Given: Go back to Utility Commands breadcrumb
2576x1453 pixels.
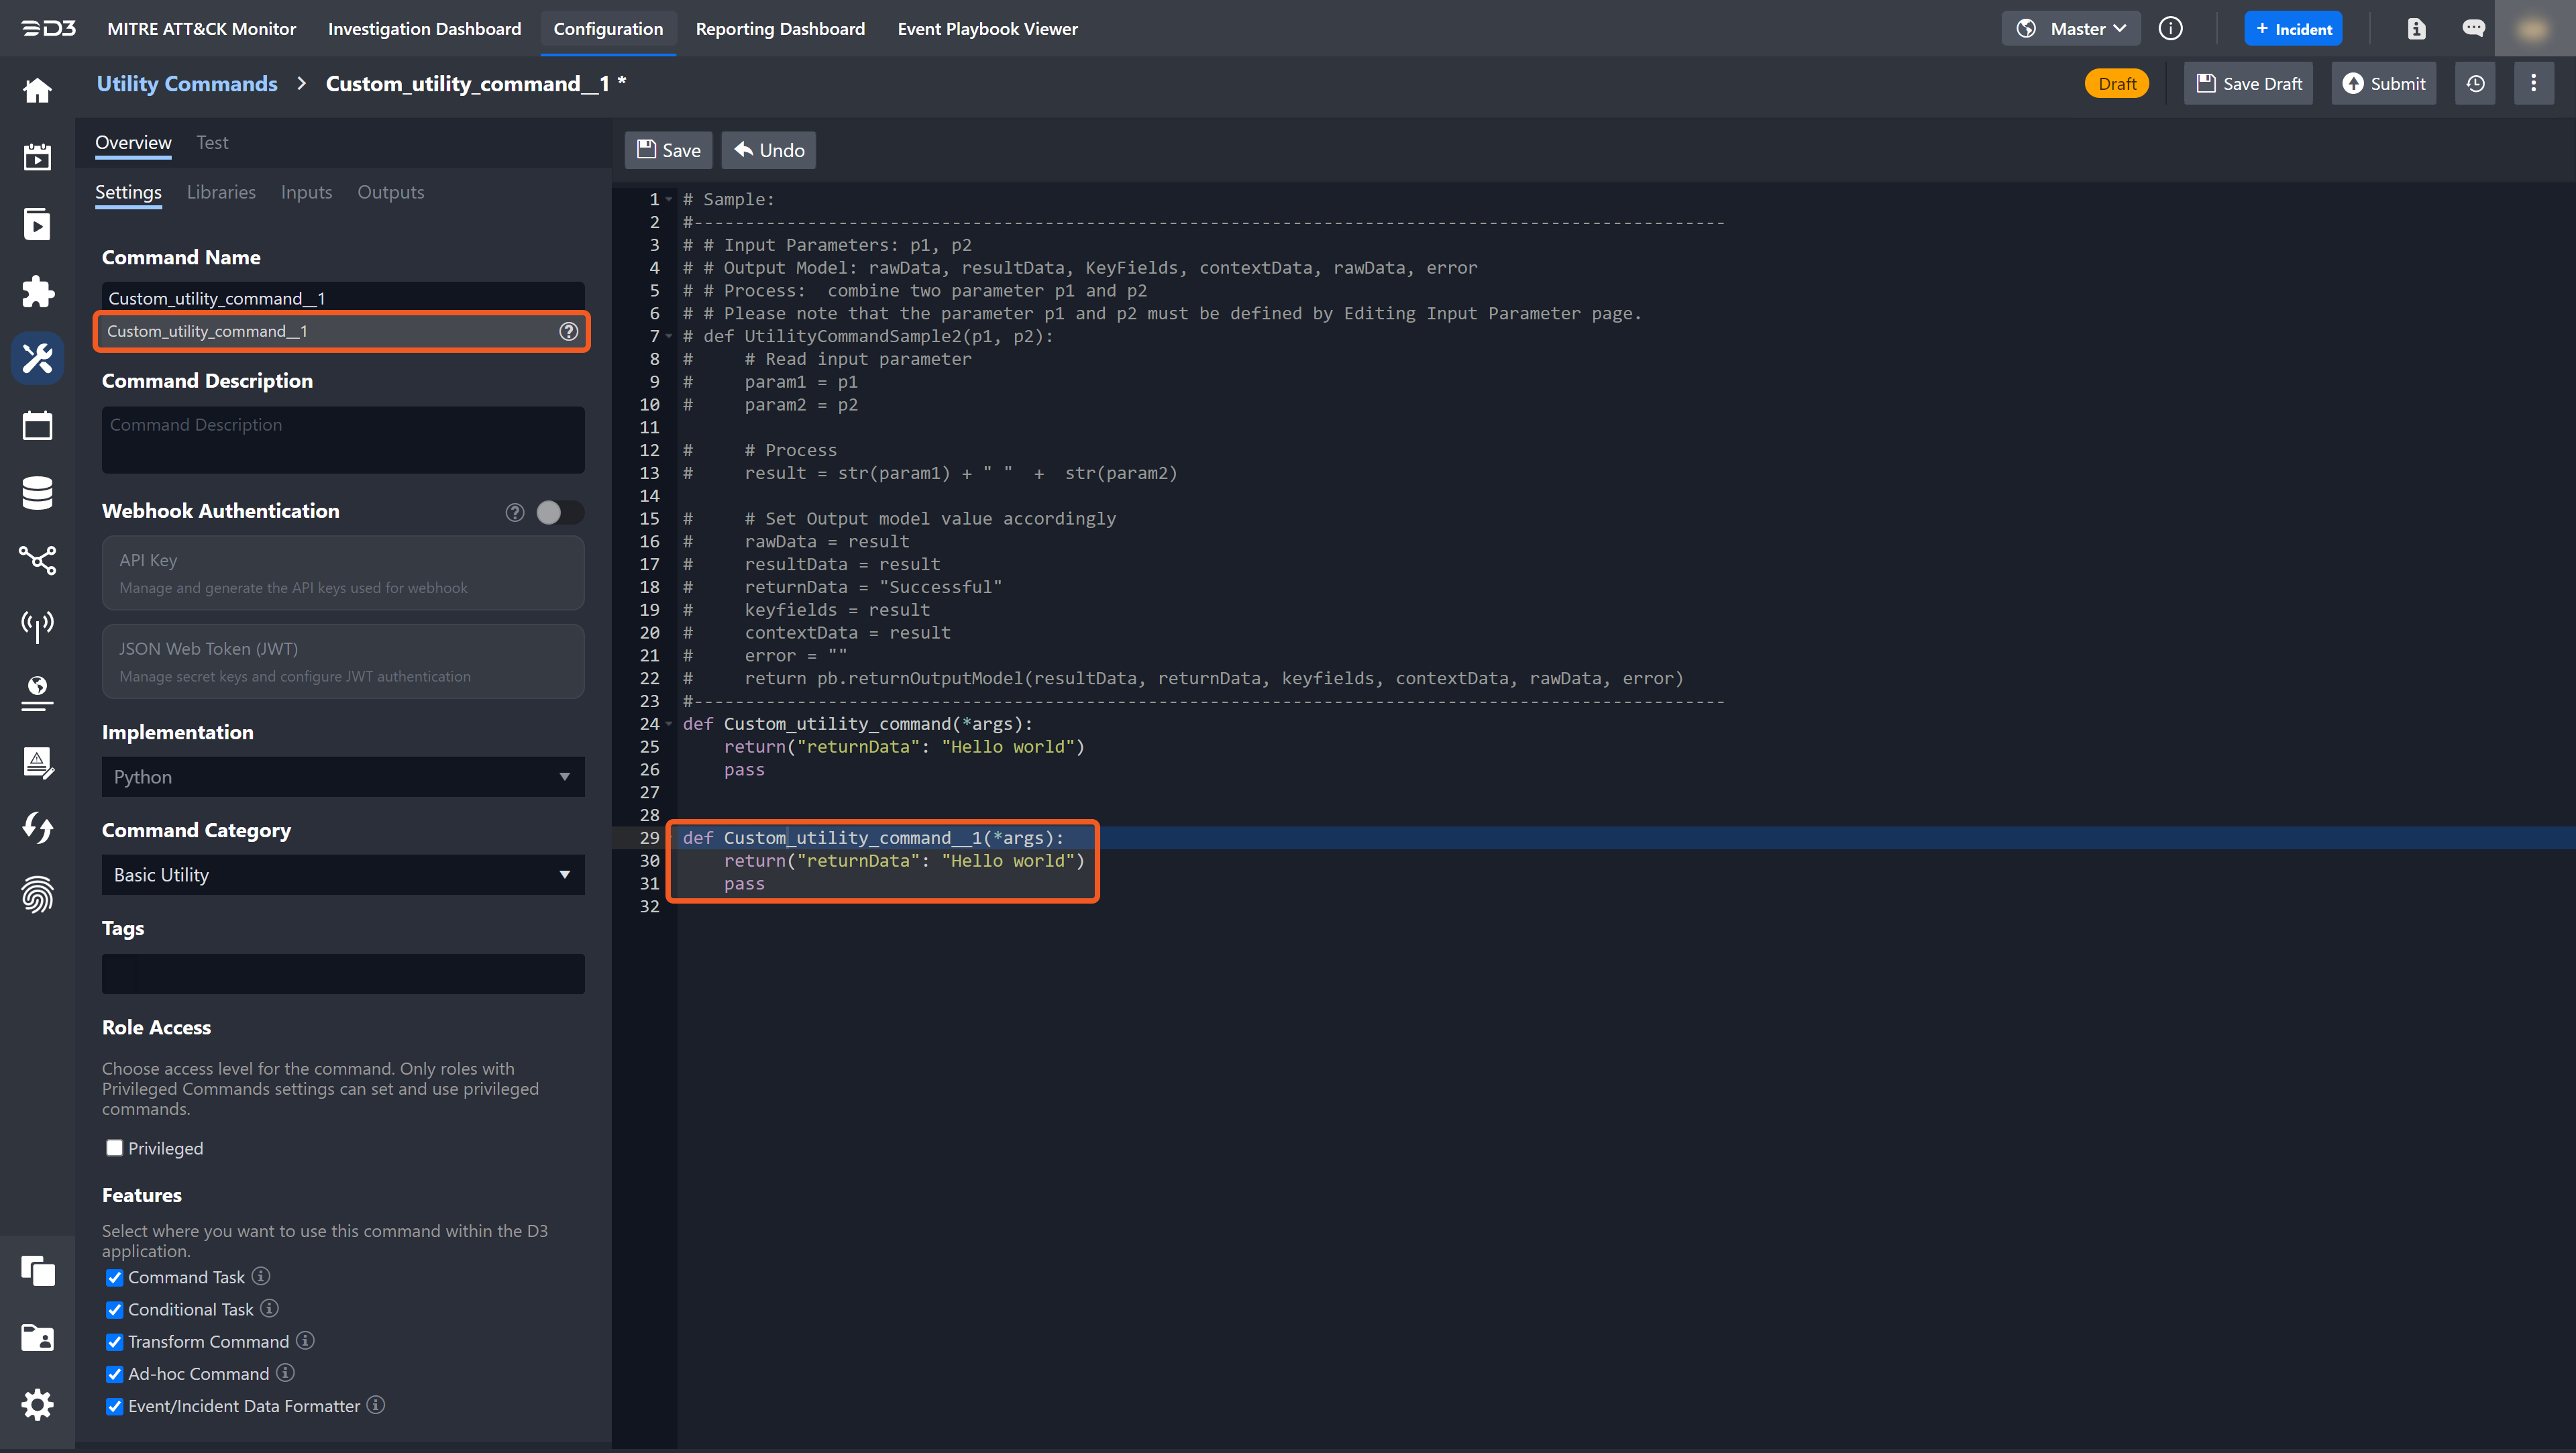Looking at the screenshot, I should tap(187, 84).
